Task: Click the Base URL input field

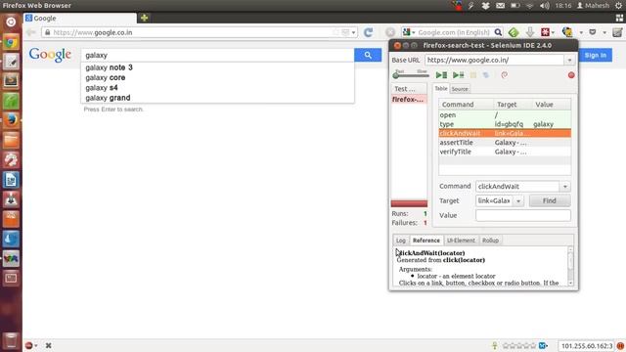Action: pyautogui.click(x=494, y=61)
